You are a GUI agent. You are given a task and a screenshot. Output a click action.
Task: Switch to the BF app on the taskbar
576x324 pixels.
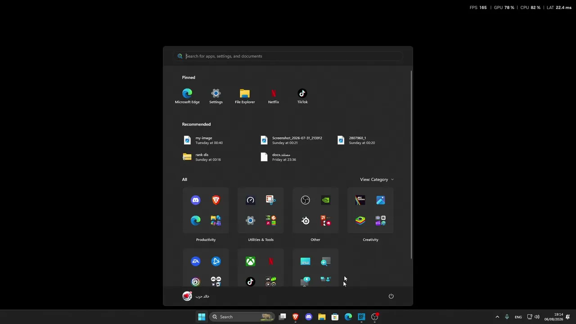coord(361,317)
